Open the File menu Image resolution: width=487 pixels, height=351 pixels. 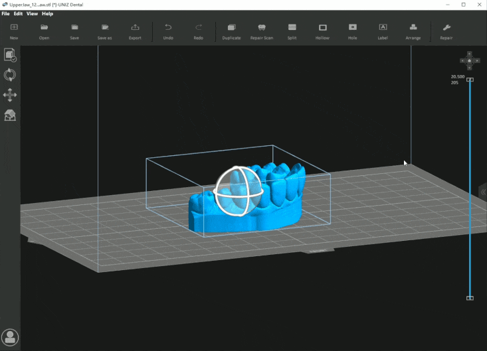click(x=6, y=13)
